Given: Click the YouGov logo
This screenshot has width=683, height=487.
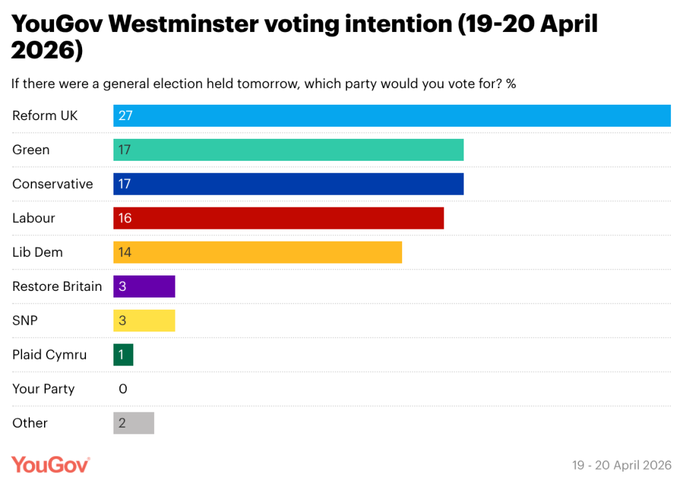Looking at the screenshot, I should 51,464.
